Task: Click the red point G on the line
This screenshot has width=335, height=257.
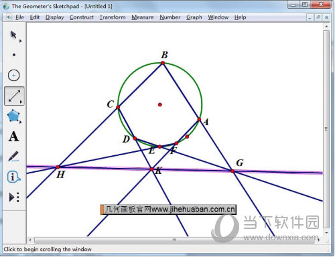Action: coord(232,171)
